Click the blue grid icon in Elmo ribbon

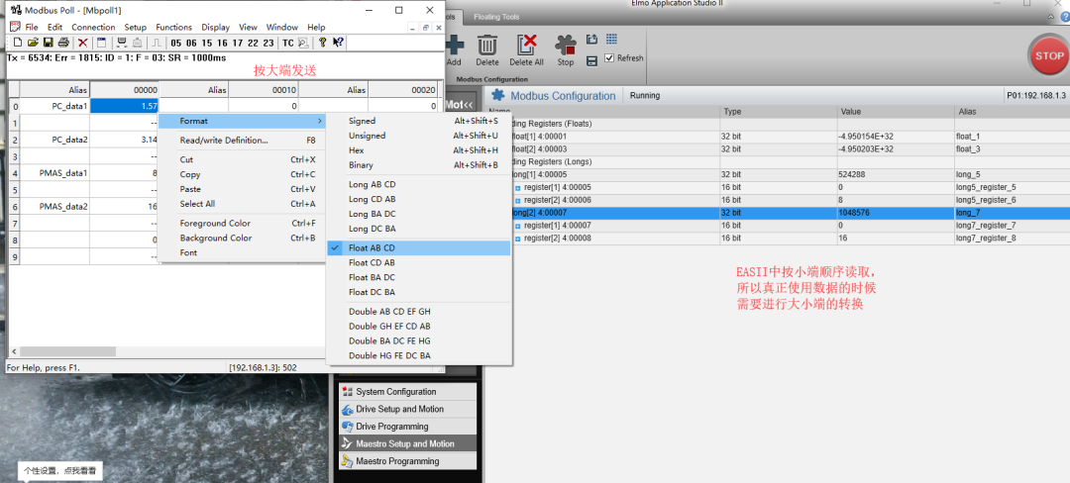[611, 40]
